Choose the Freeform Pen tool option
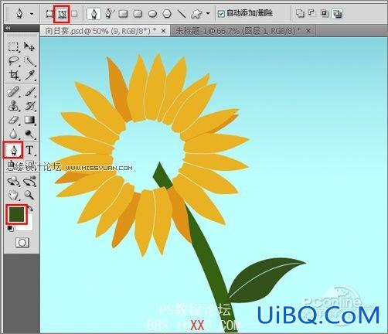 110,13
